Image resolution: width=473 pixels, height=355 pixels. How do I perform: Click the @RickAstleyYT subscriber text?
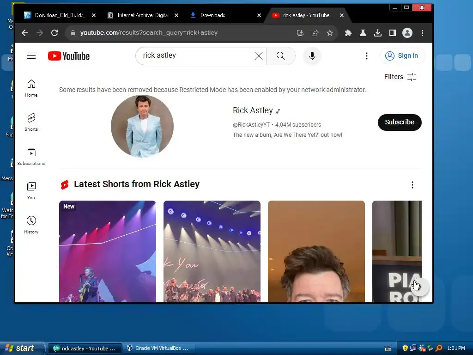point(277,125)
